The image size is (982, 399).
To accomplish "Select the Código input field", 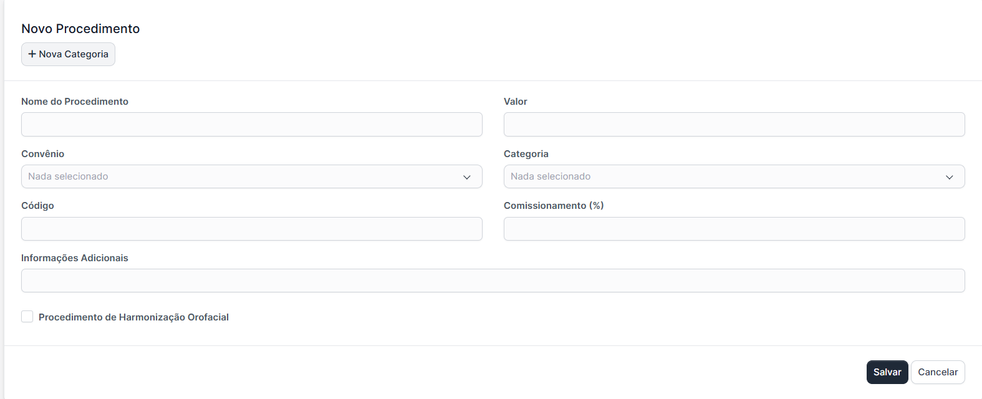I will [x=251, y=229].
